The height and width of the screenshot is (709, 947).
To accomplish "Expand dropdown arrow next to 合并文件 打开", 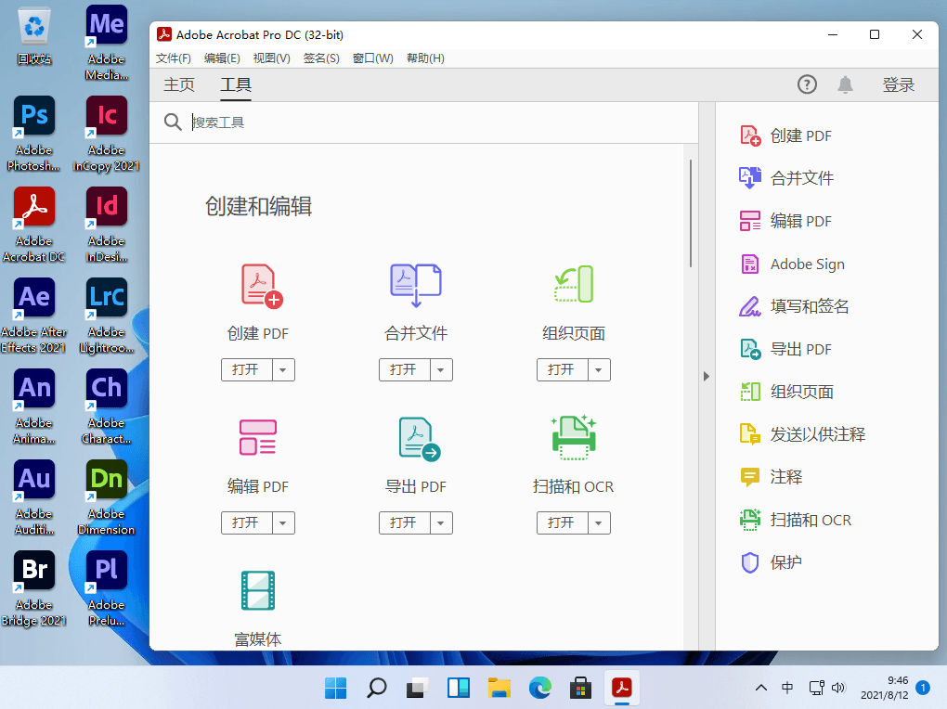I will click(x=441, y=369).
